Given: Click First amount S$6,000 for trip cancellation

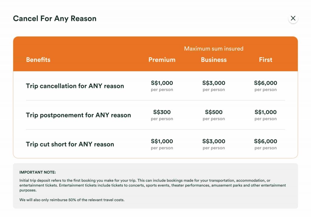Looking at the screenshot, I should 265,83.
